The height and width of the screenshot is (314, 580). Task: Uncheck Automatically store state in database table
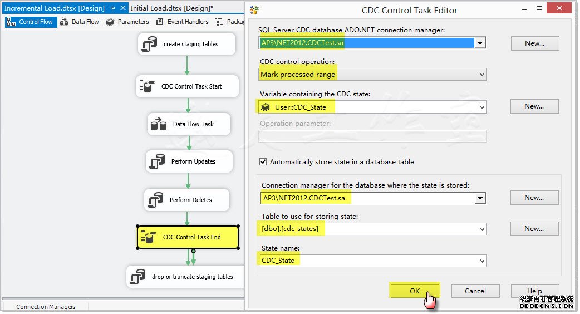pyautogui.click(x=263, y=162)
